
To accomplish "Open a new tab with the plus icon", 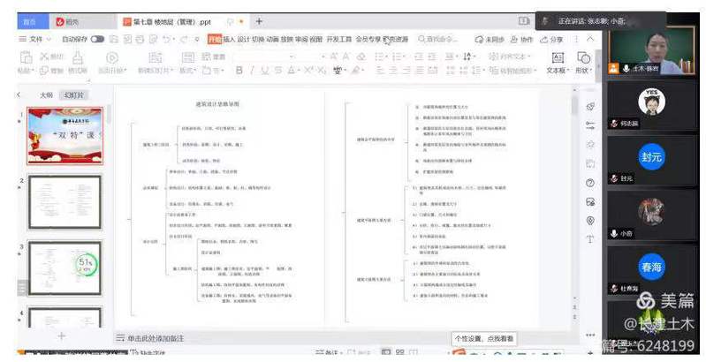I will point(259,20).
